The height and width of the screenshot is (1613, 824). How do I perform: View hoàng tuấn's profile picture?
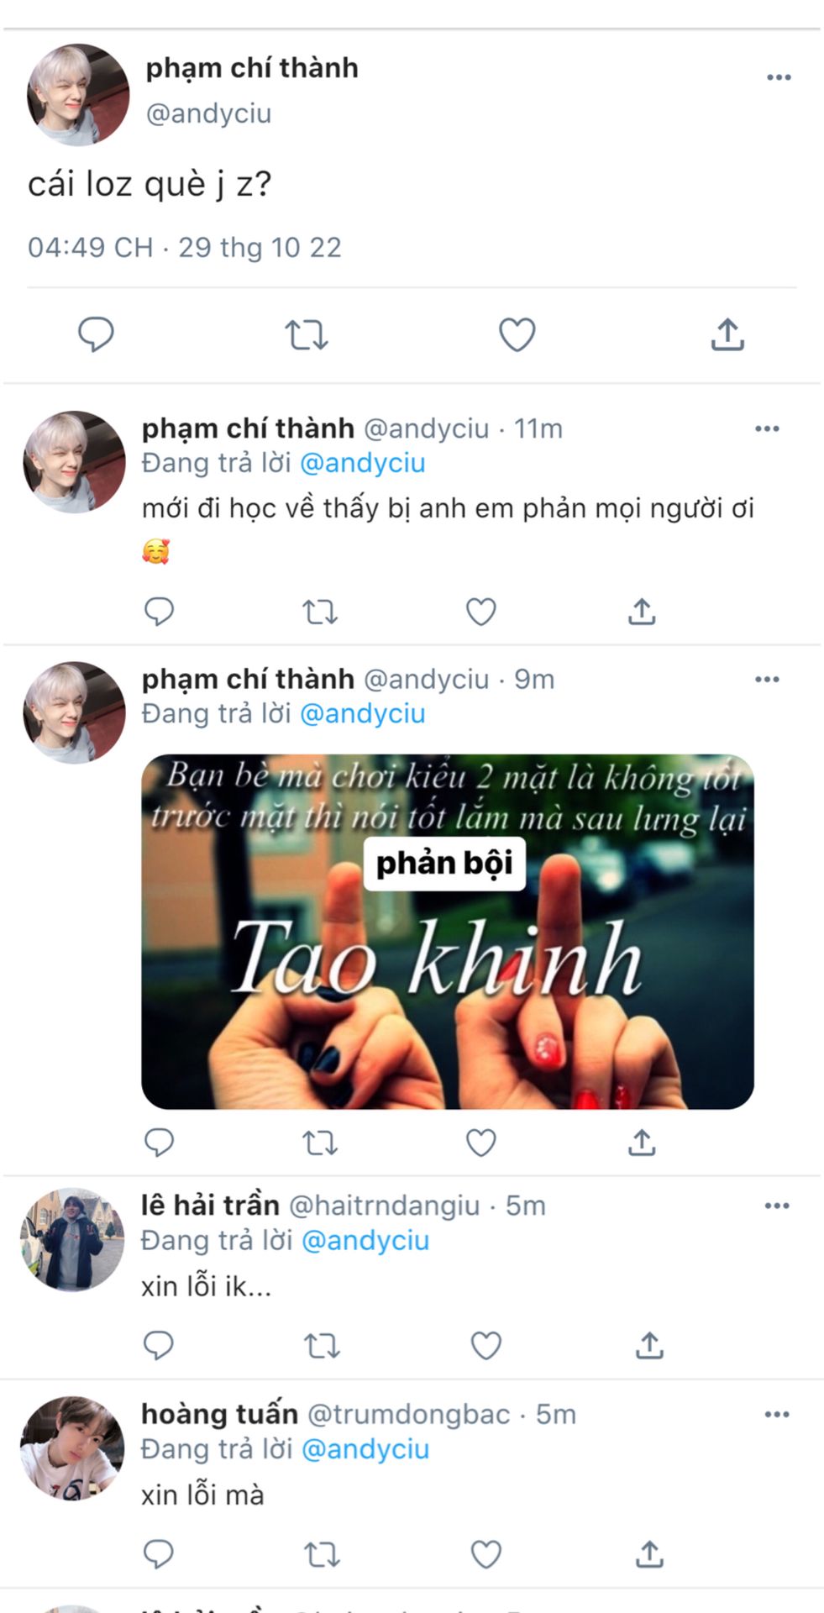pos(72,1448)
